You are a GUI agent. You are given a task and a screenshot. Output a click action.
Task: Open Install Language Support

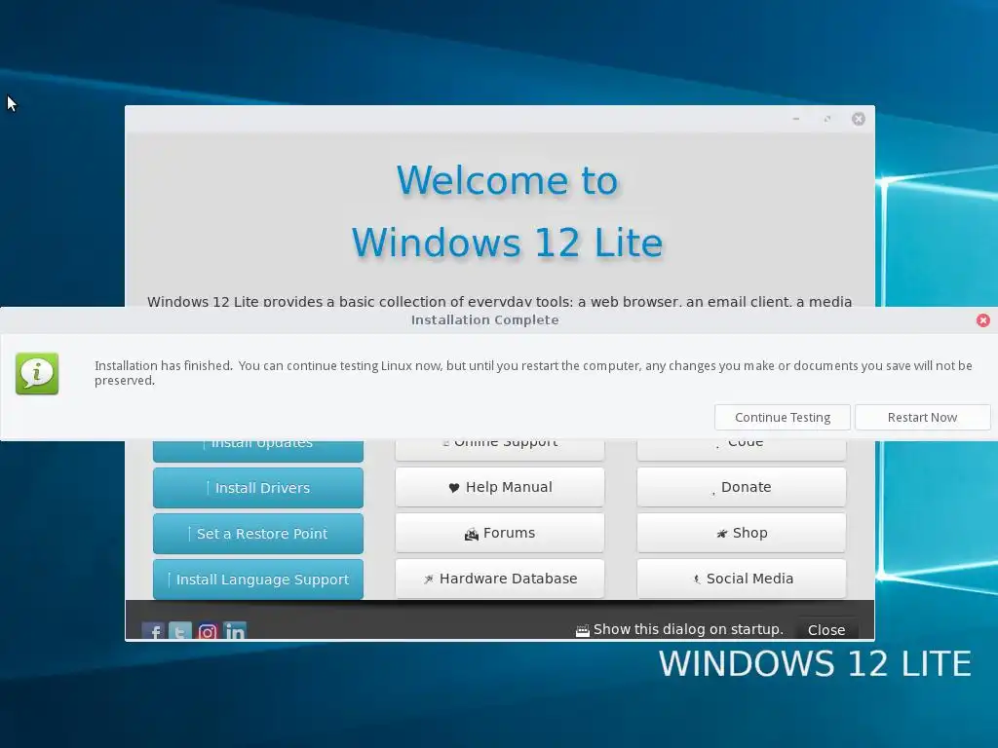pyautogui.click(x=257, y=580)
